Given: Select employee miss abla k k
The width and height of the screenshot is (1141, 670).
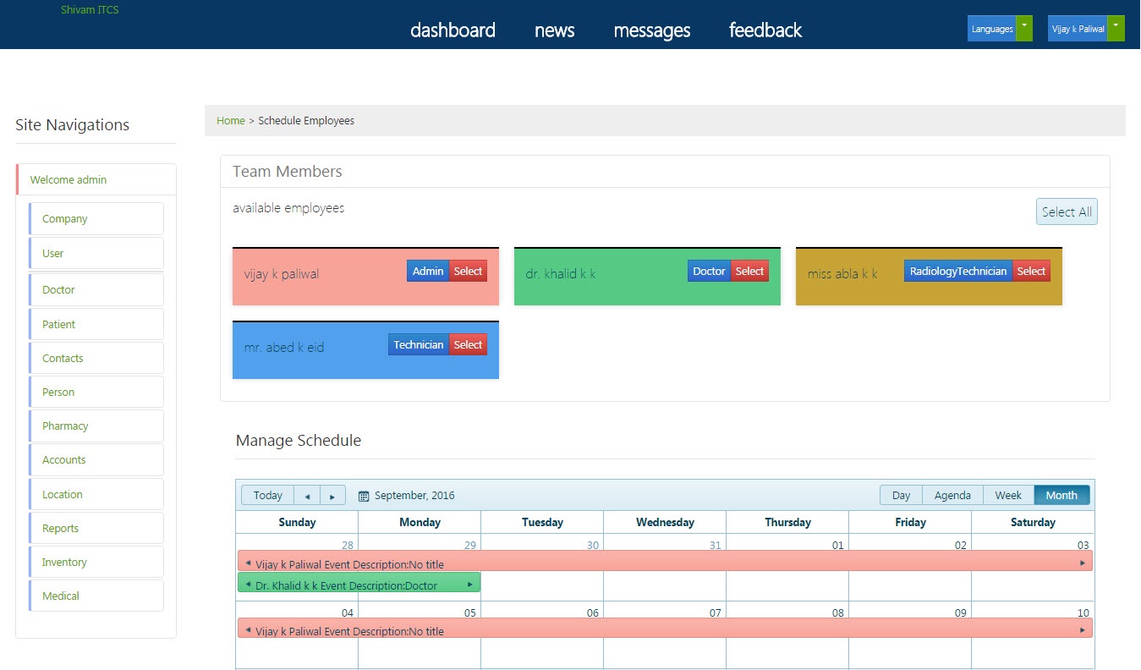Looking at the screenshot, I should pos(1031,272).
